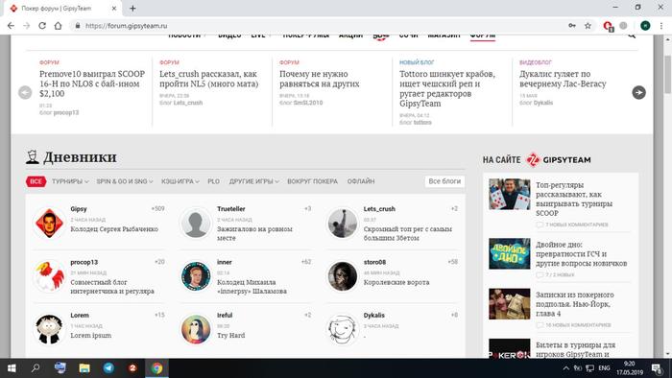Open File Explorer from the taskbar
This screenshot has height=378, width=672.
[84, 368]
